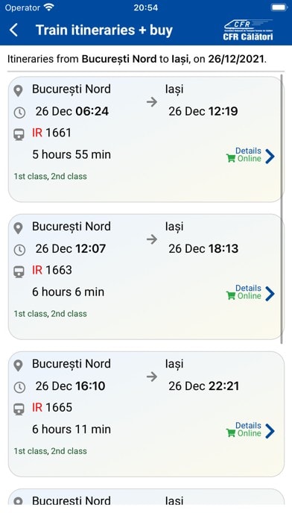Tap the train icon beside IR 1661
Viewport: 292px width, 519px height.
[19, 135]
